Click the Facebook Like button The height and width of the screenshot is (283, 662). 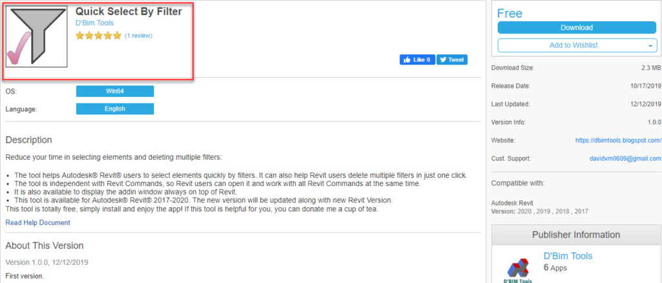click(417, 60)
